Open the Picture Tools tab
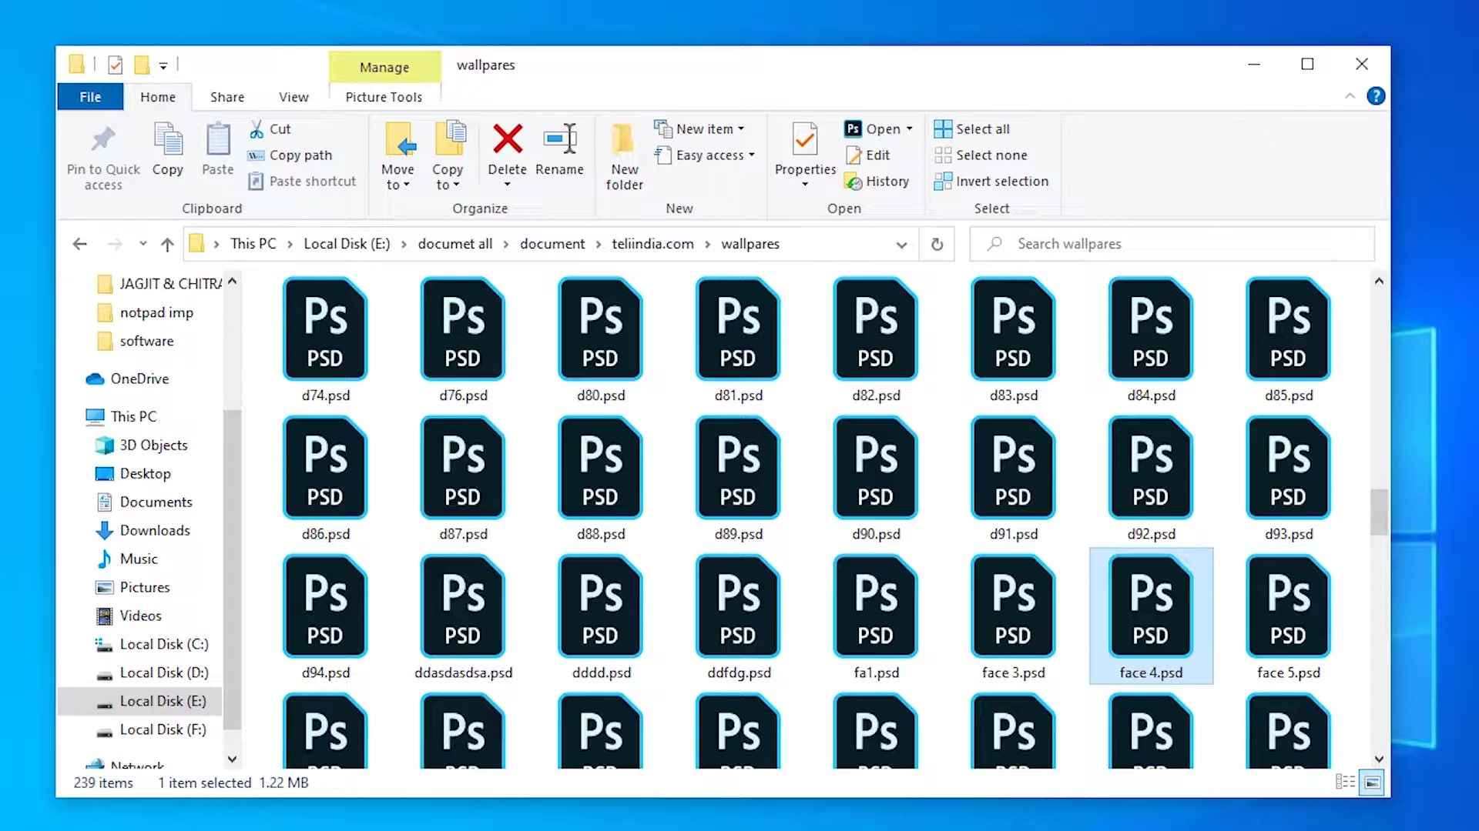1479x831 pixels. click(384, 97)
